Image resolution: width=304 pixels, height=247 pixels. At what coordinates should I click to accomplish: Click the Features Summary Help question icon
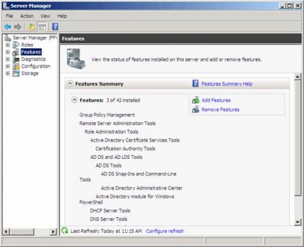click(x=196, y=84)
